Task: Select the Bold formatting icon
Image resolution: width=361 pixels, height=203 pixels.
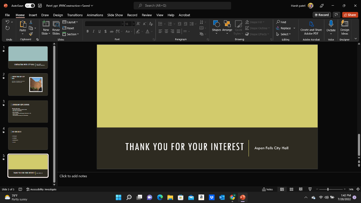Action: 87,31
